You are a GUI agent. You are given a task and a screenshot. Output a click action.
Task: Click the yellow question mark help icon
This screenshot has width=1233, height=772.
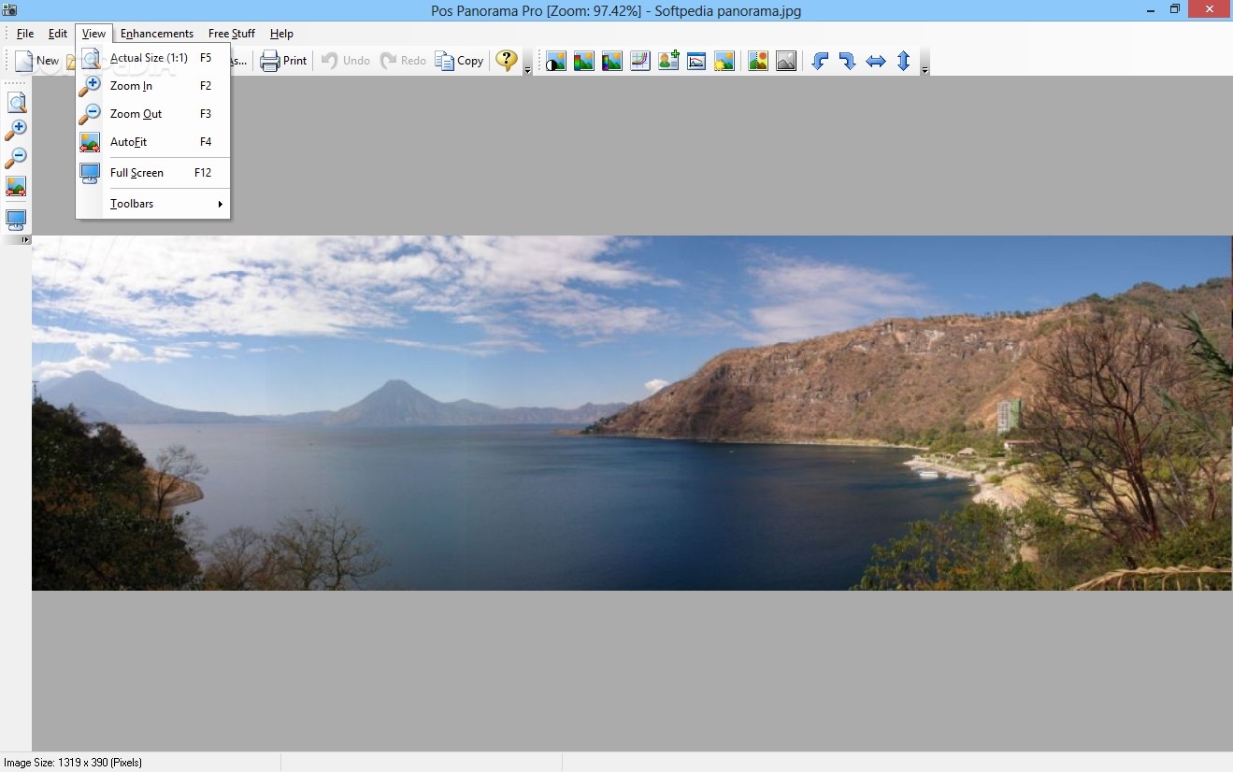point(507,61)
